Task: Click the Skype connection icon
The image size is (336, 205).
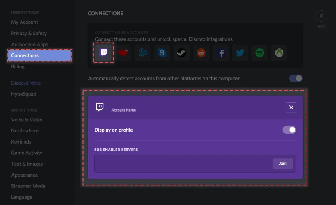Action: click(162, 53)
